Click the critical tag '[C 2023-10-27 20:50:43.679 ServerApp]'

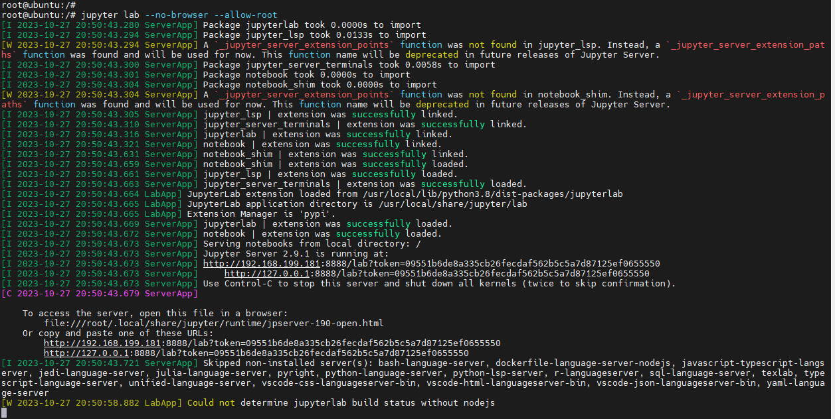(x=99, y=293)
